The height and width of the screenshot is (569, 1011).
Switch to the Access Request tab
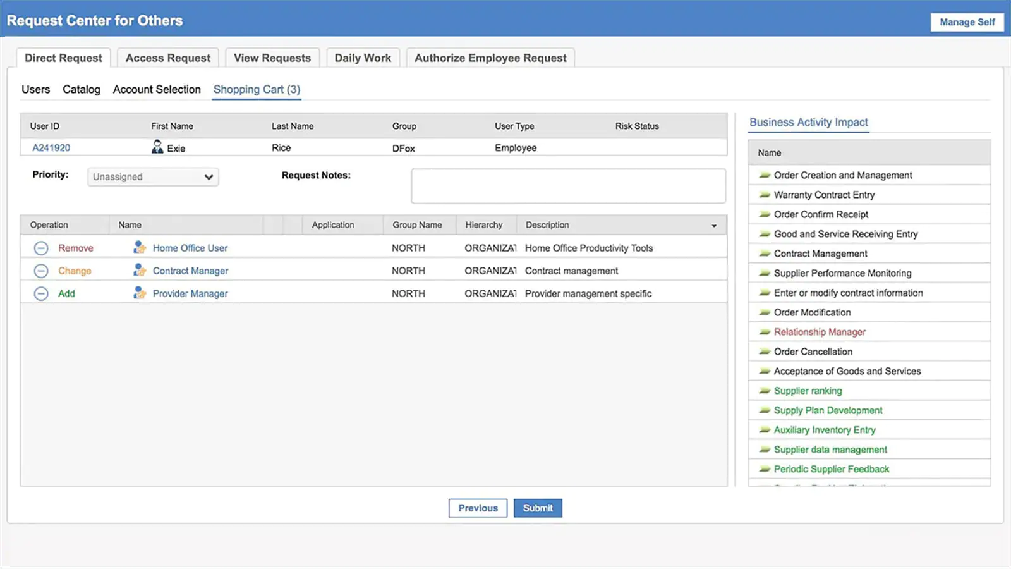[x=168, y=58]
